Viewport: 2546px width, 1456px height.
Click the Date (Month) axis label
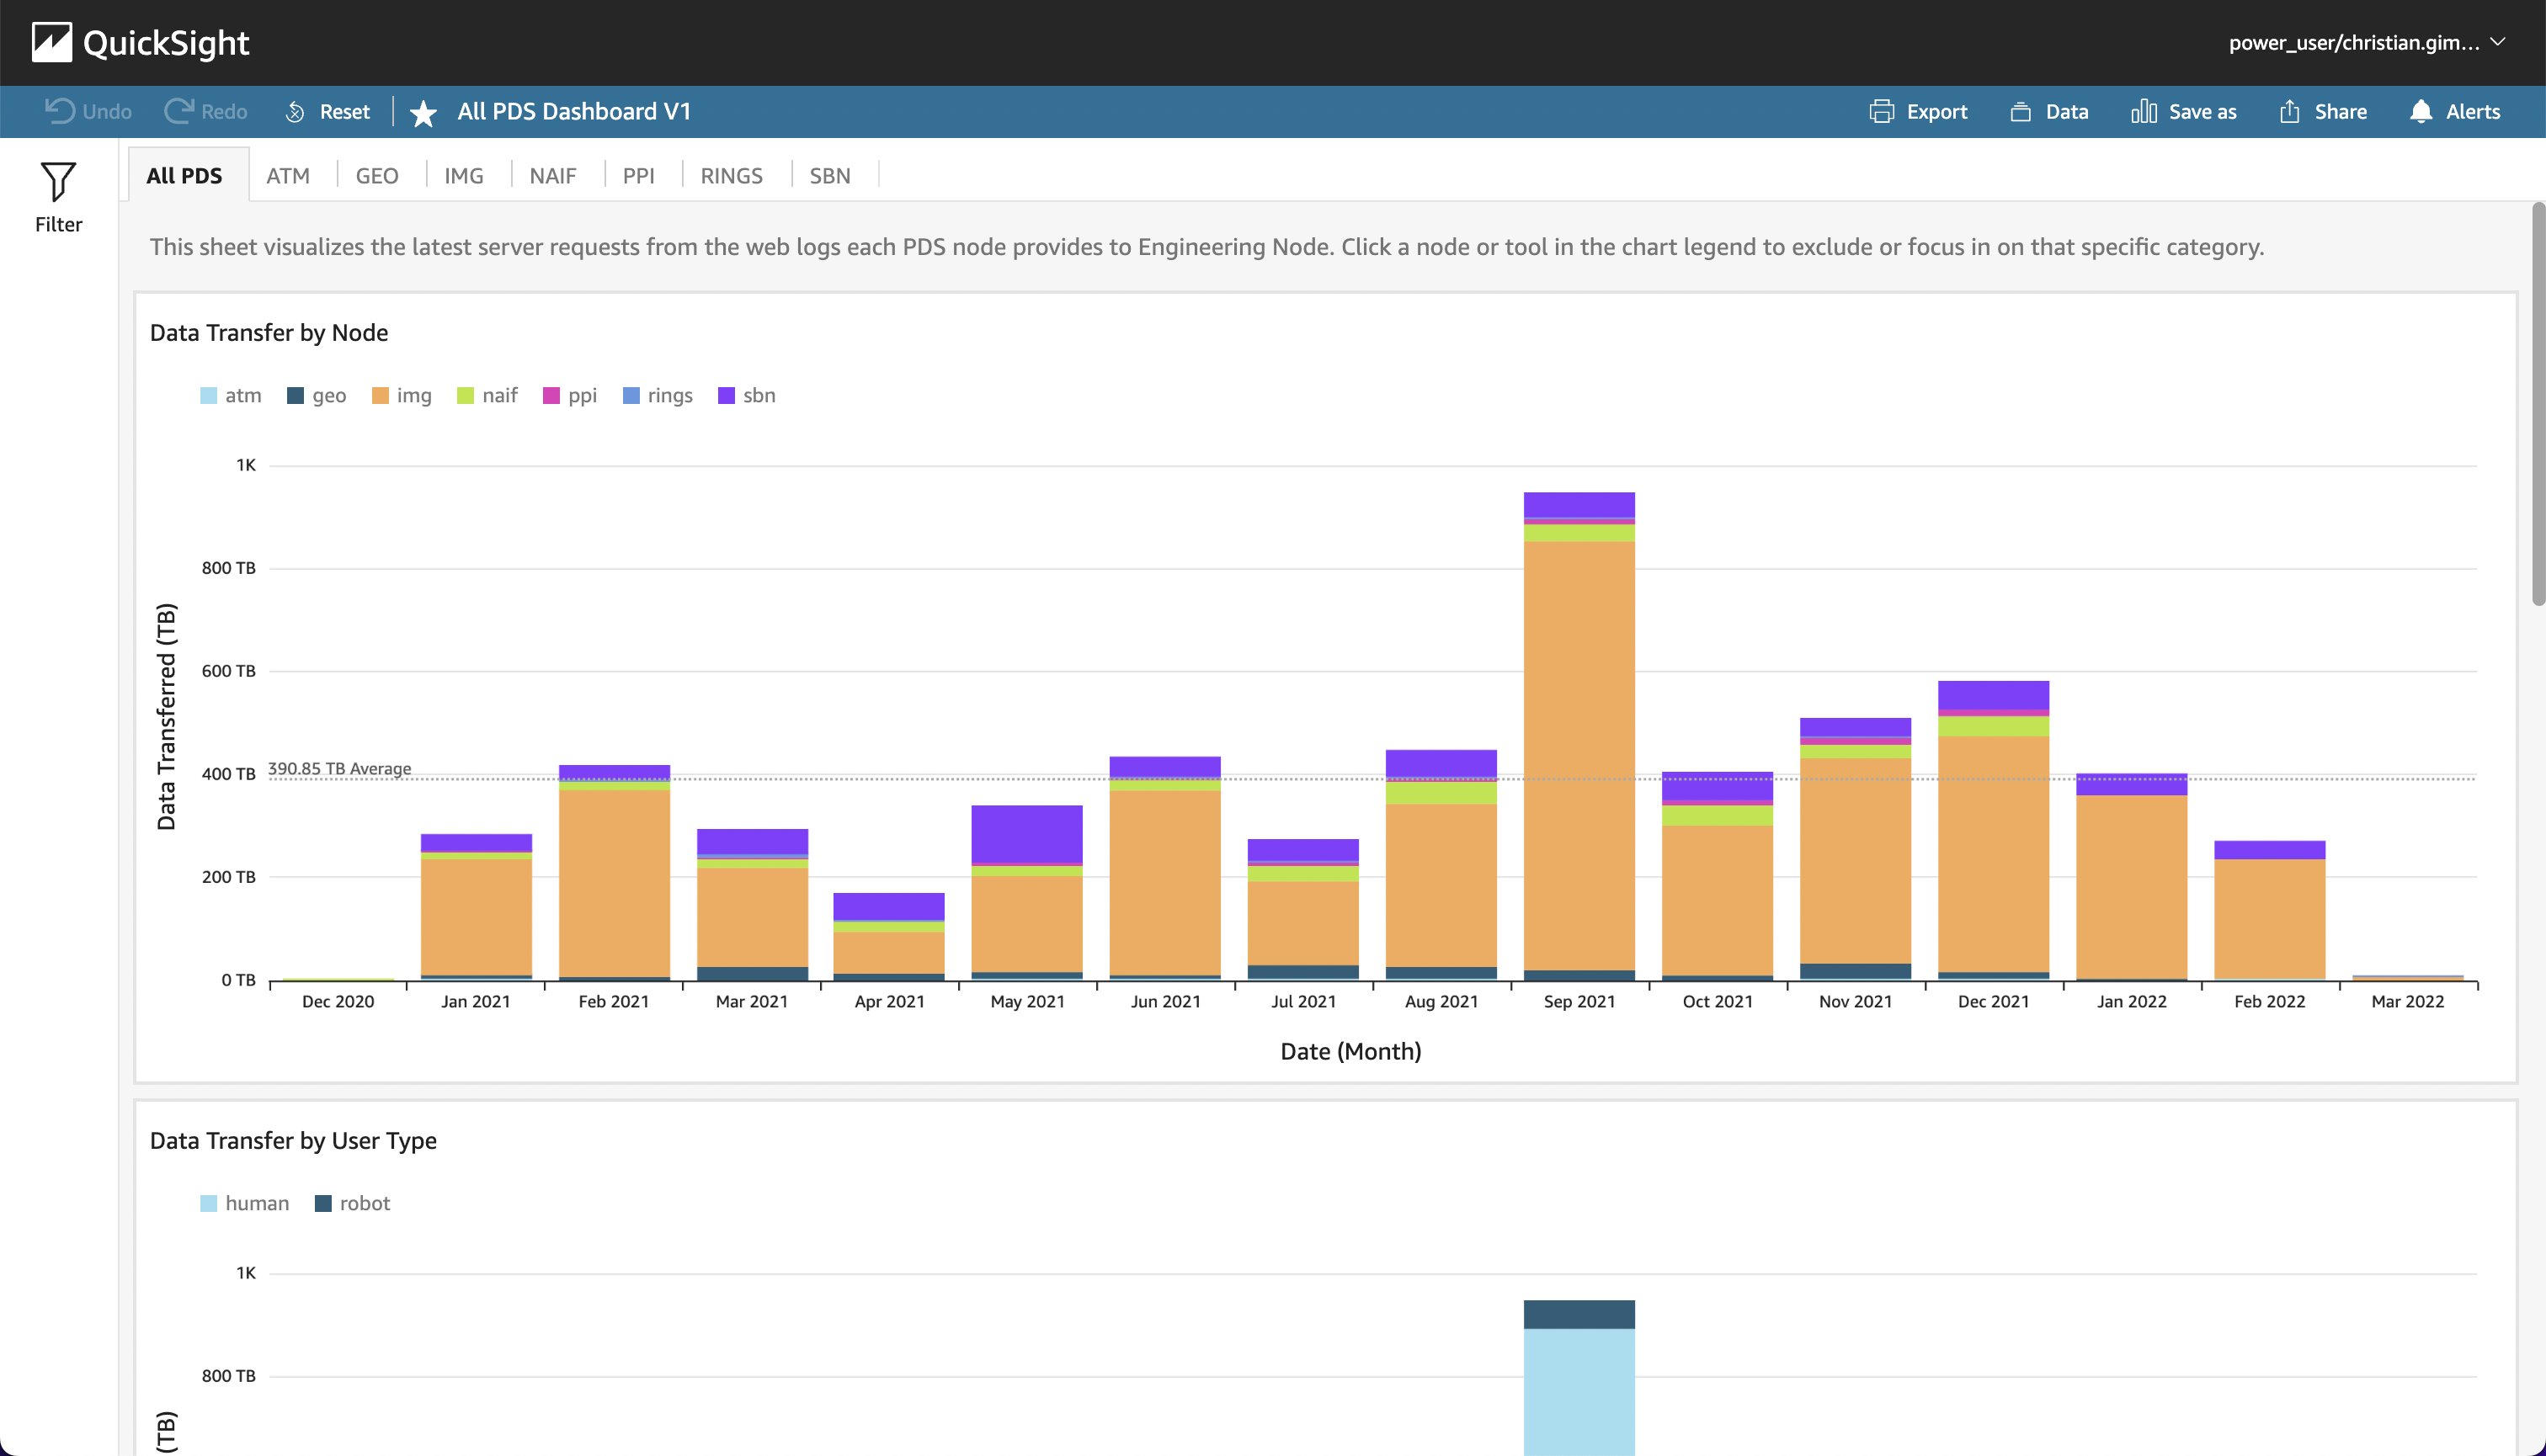pos(1350,1051)
